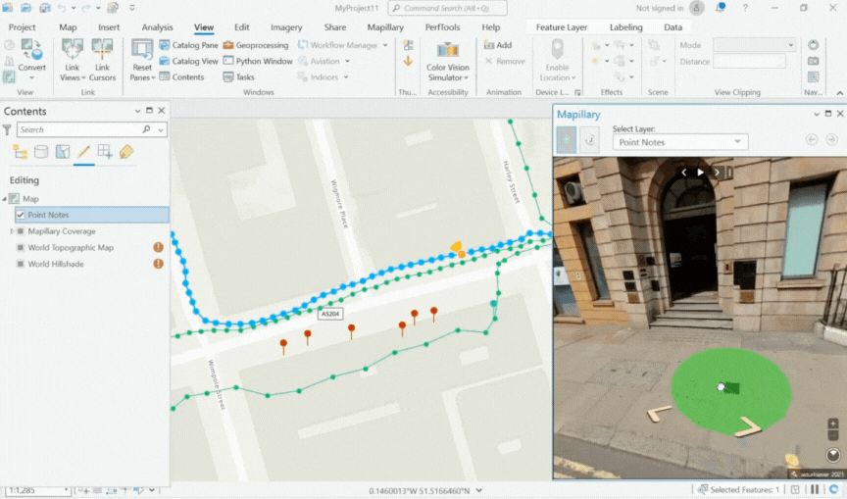Open the help question mark icon
The image size is (847, 499).
745,8
